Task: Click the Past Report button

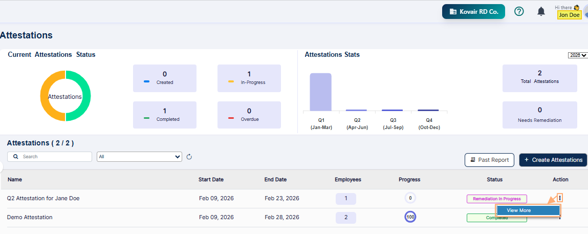Action: [x=489, y=160]
